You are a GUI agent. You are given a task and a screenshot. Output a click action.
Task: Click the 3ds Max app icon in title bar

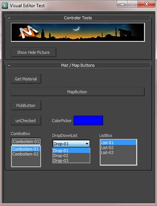(x=5, y=6)
